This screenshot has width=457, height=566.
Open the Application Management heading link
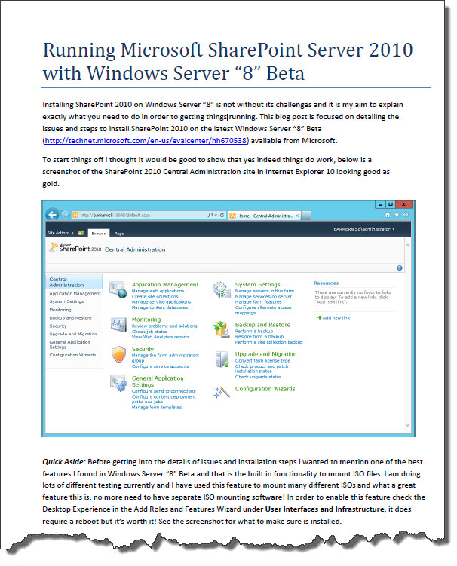[164, 284]
